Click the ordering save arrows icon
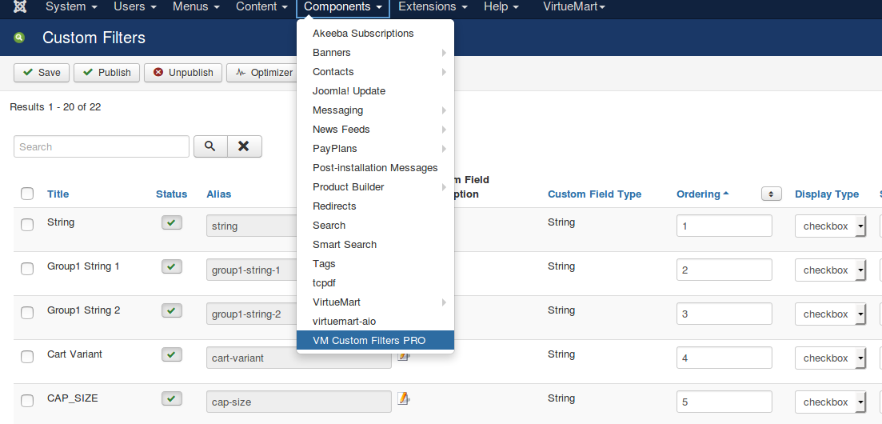The width and height of the screenshot is (882, 424). [x=771, y=194]
